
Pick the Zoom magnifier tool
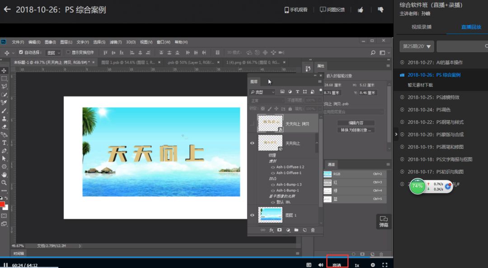(4, 183)
